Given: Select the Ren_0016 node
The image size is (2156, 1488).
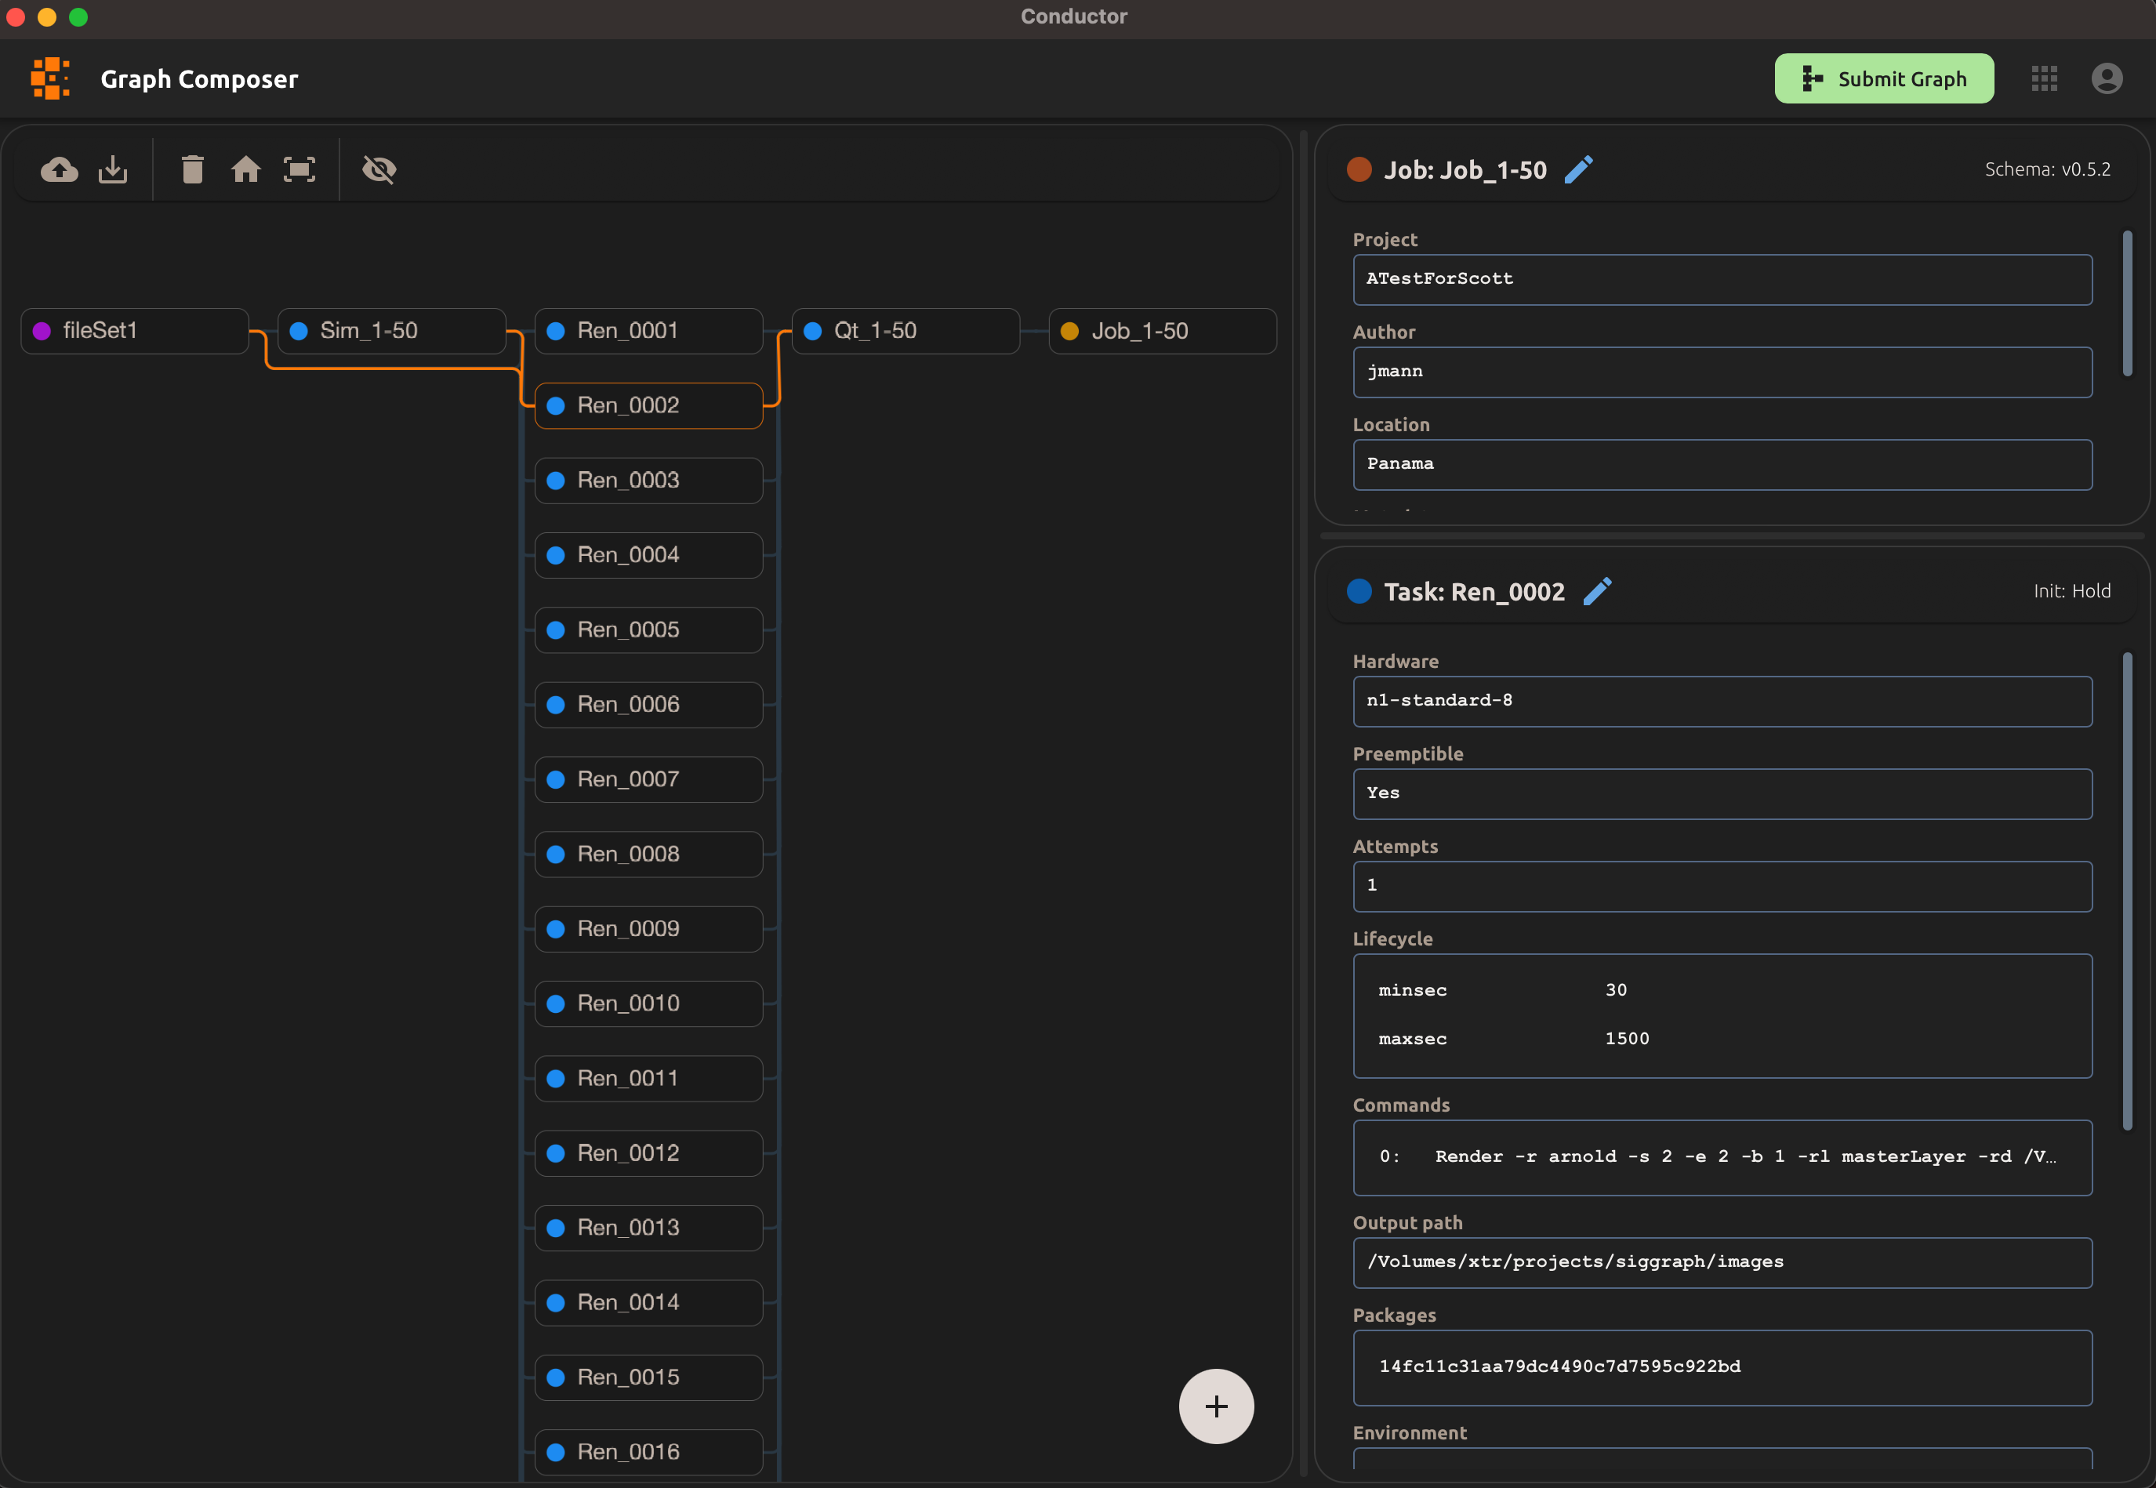Looking at the screenshot, I should (x=648, y=1452).
